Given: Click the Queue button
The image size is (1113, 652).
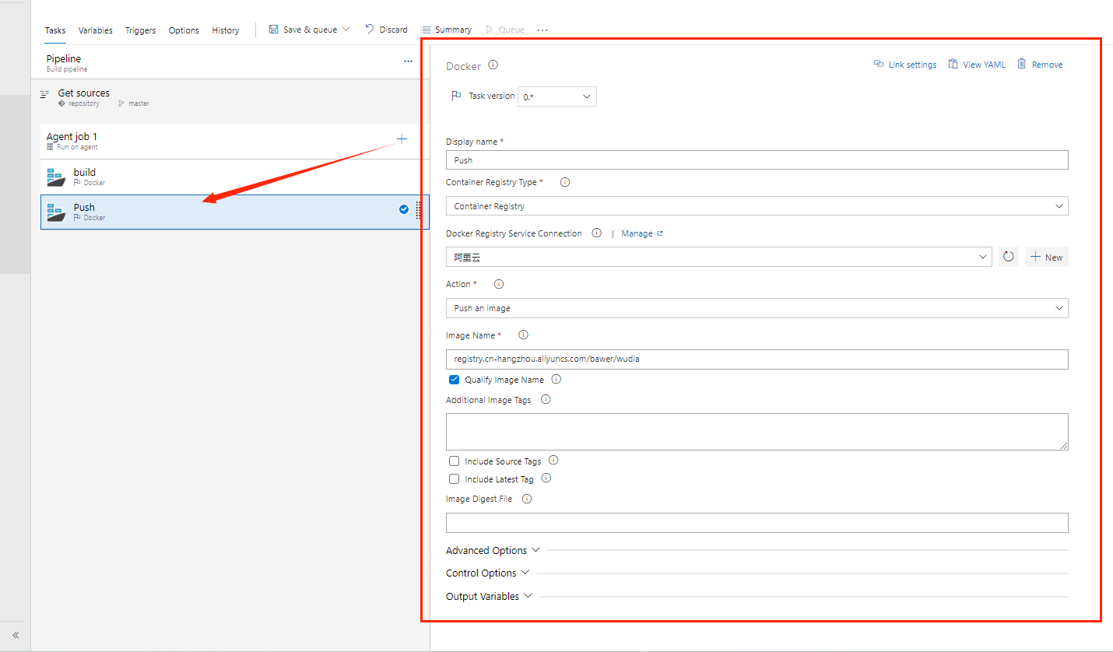Looking at the screenshot, I should coord(504,30).
